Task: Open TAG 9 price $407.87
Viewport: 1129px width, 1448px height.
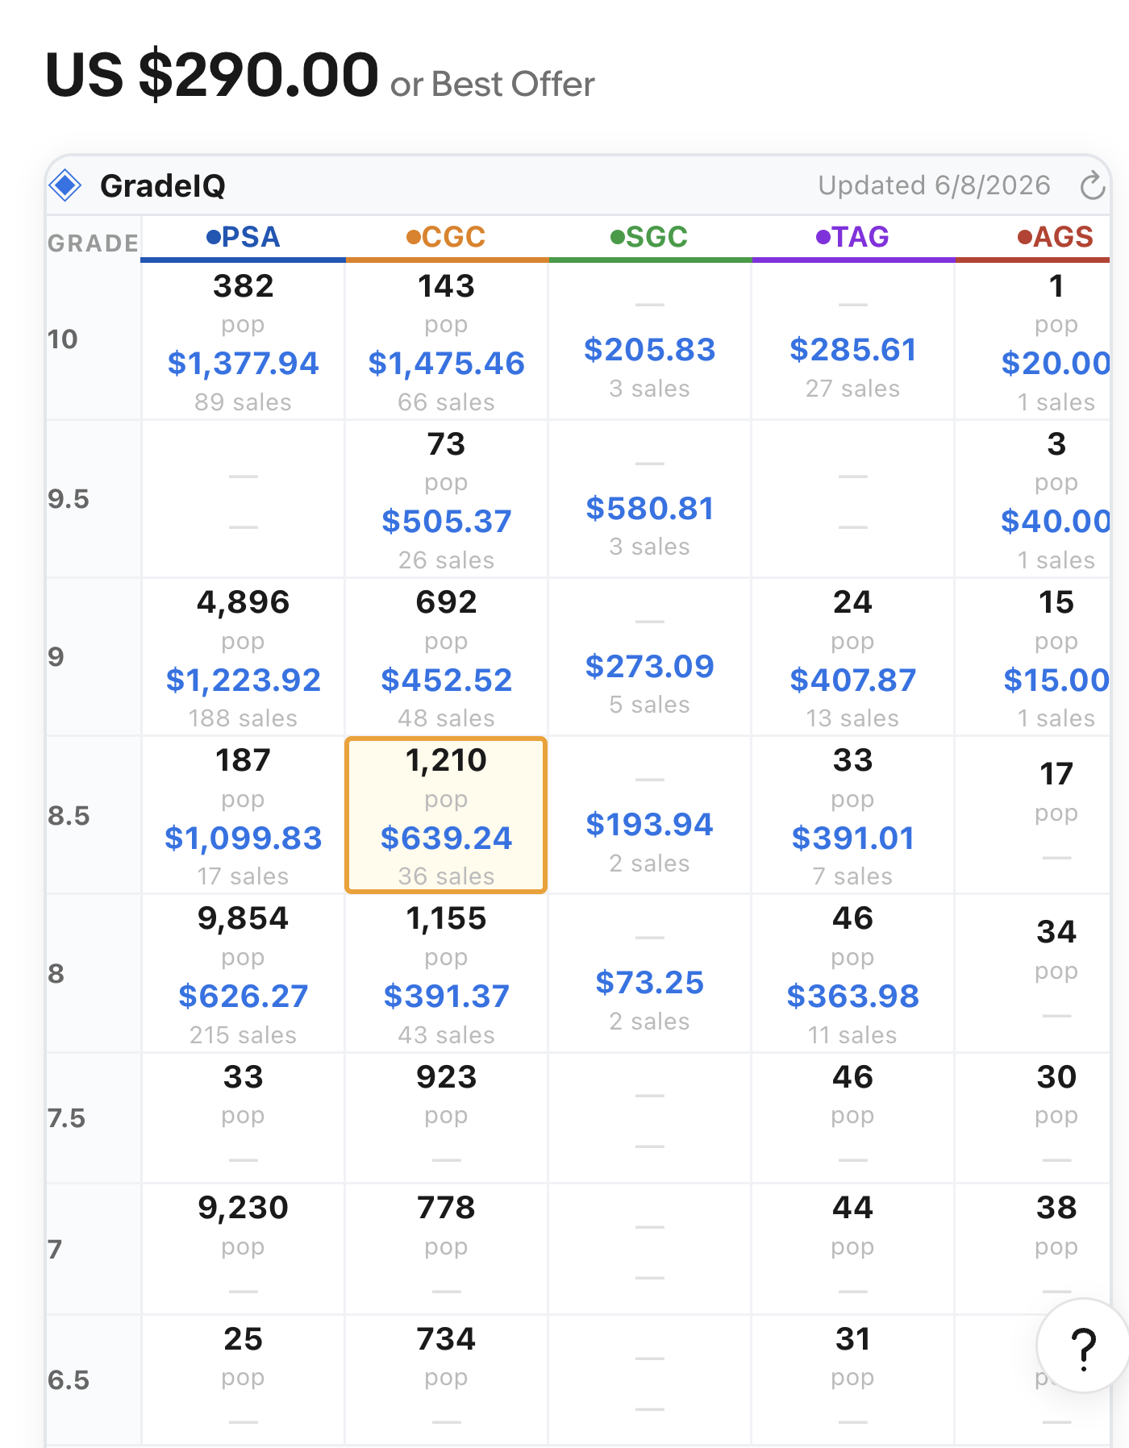Action: coord(852,680)
